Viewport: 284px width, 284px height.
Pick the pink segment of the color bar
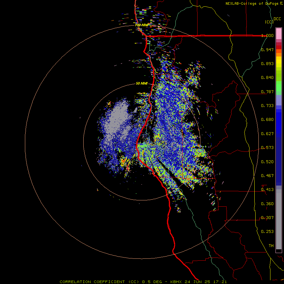279,34
